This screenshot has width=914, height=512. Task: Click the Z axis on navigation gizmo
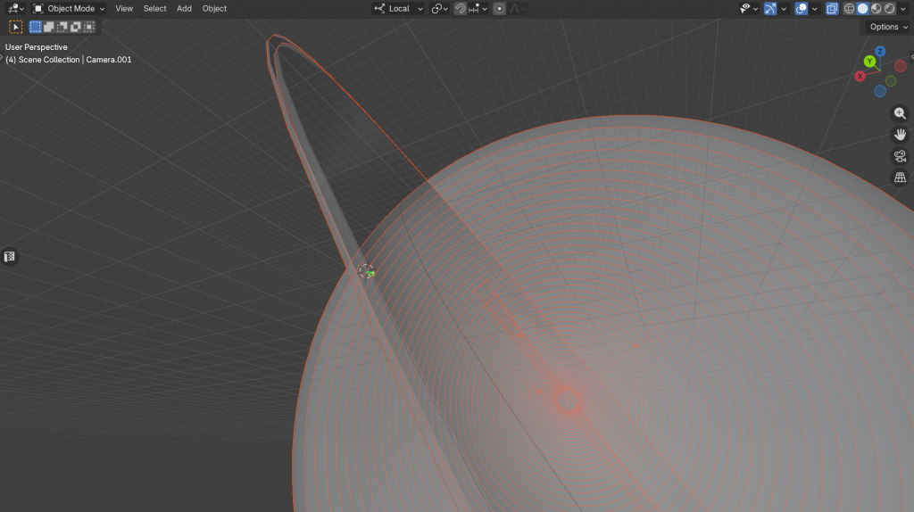coord(880,51)
